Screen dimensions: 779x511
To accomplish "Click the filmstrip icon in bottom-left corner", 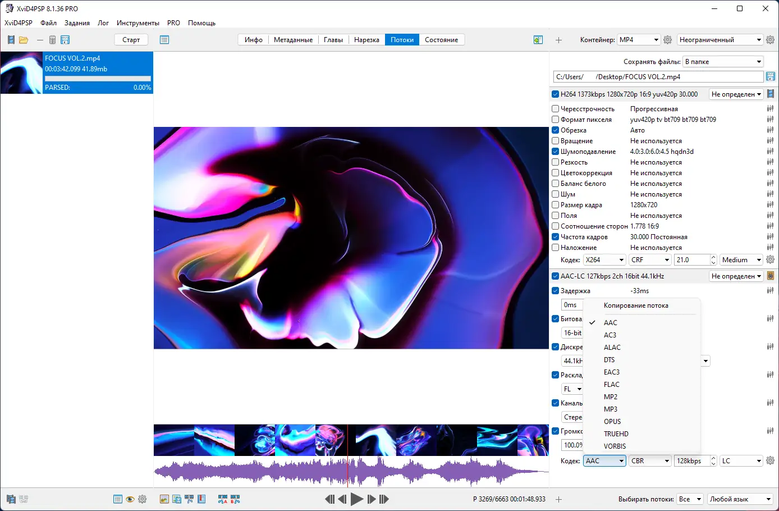I will [11, 499].
